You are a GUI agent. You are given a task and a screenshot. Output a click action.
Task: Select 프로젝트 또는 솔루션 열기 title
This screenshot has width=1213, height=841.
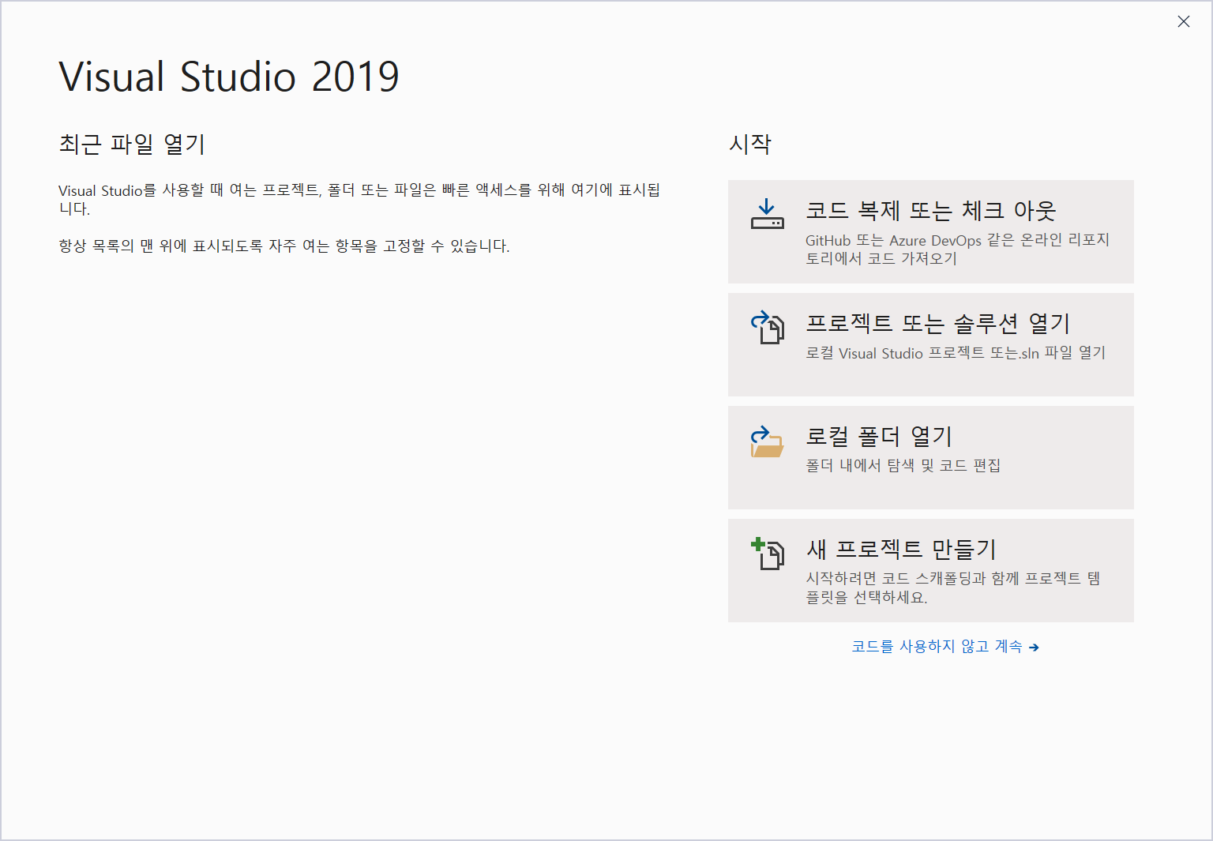pos(937,323)
